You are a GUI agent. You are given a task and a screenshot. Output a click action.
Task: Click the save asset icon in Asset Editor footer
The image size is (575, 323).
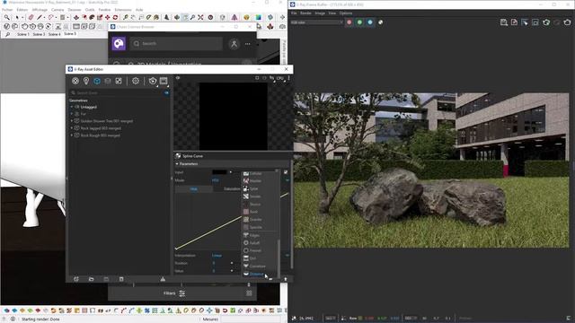[106, 279]
